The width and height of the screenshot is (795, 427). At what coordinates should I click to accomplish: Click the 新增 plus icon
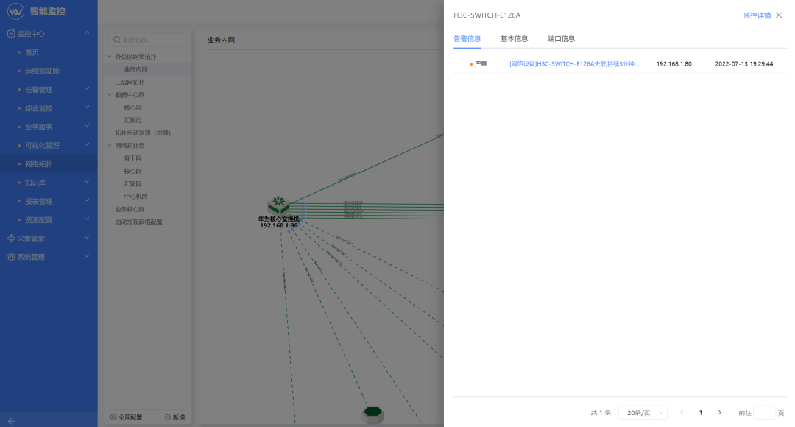168,417
